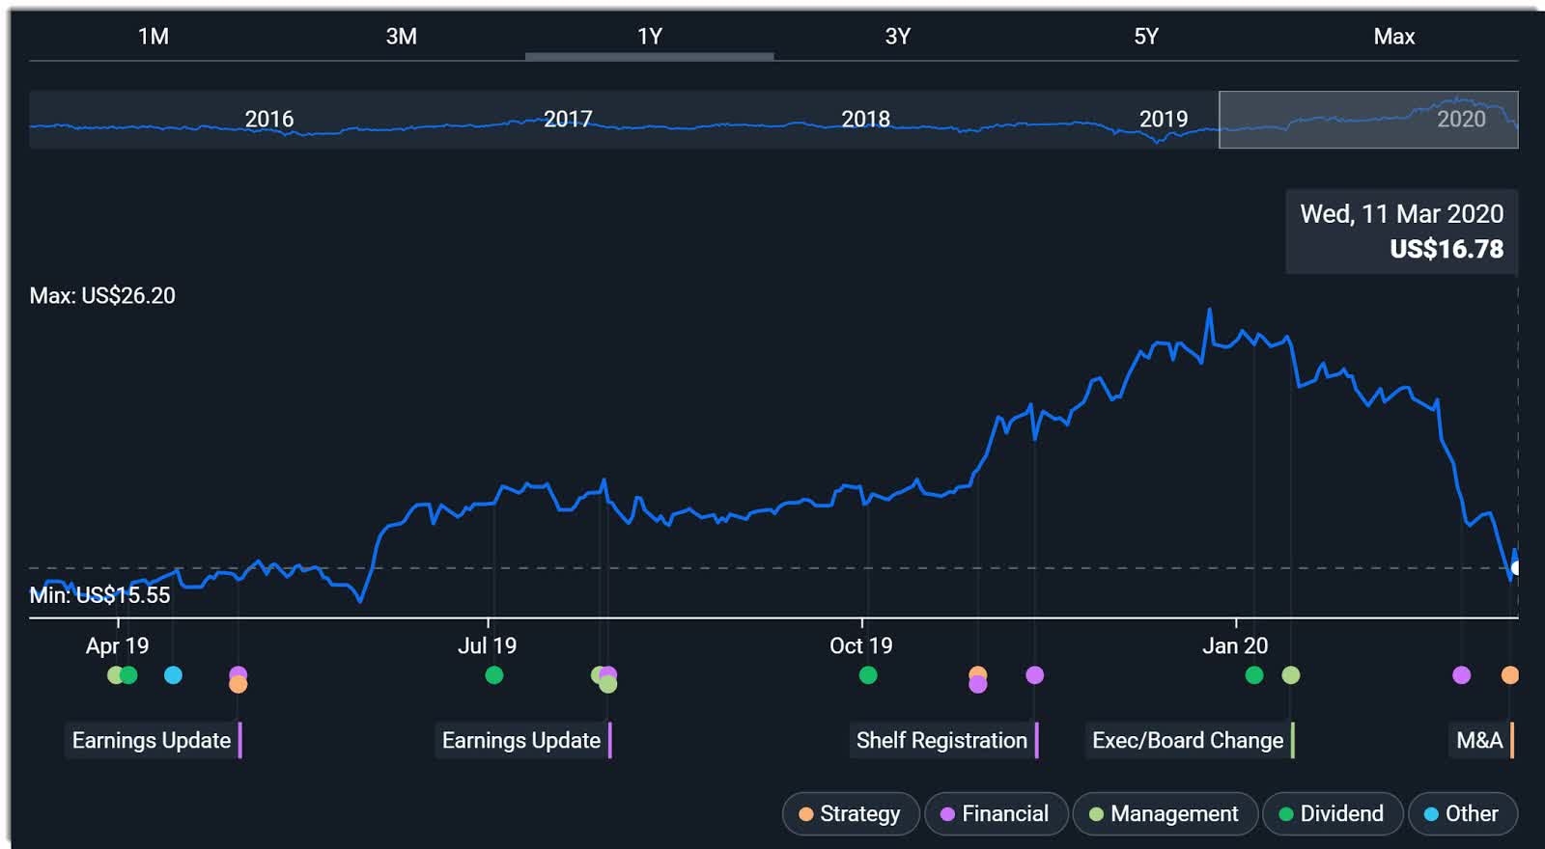Switch to the 3M time range tab
This screenshot has width=1545, height=849.
(402, 37)
